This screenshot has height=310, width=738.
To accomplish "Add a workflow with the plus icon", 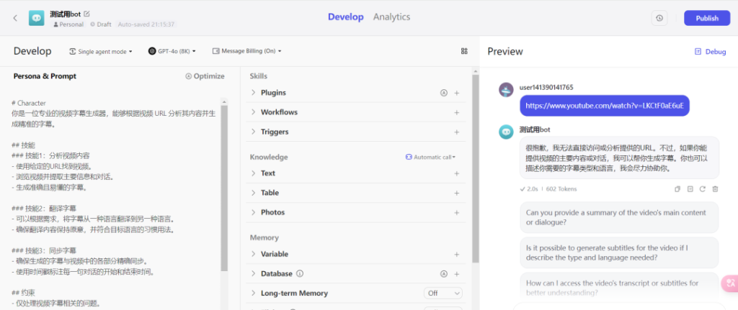I will tap(456, 113).
